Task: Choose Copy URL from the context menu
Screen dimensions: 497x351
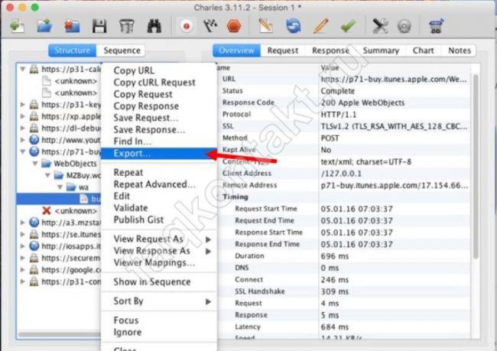Action: (159, 70)
